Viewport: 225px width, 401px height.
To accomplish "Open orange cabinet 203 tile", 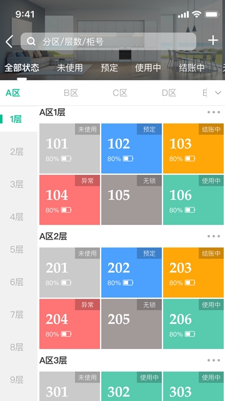I will point(193,273).
